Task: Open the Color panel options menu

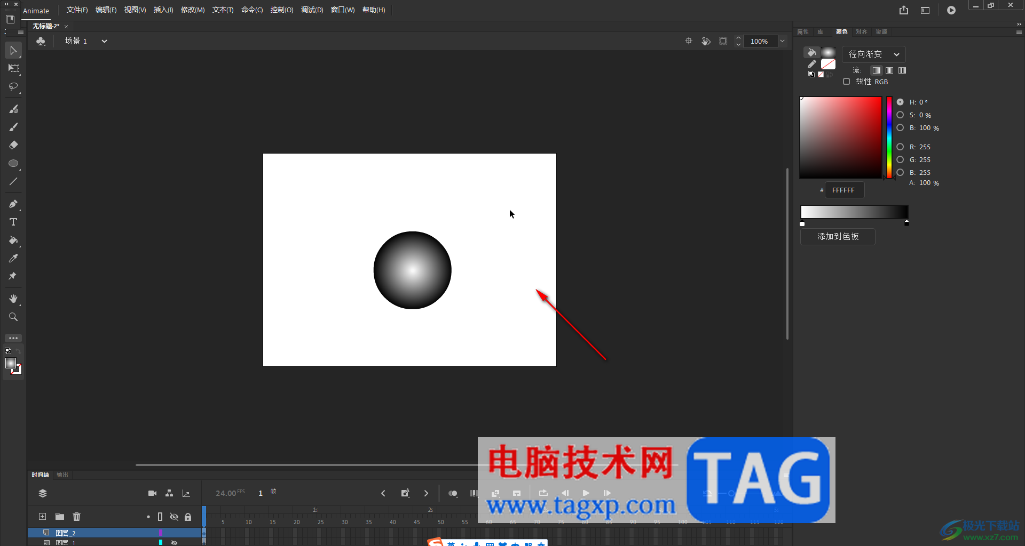Action: coord(1019,32)
